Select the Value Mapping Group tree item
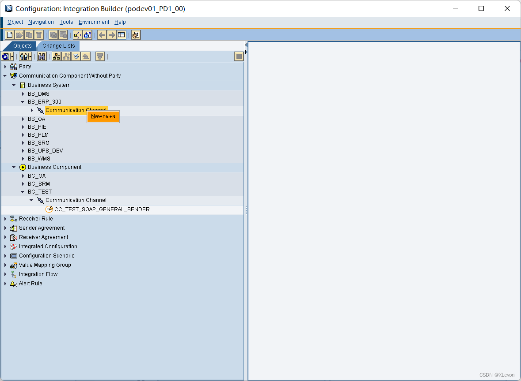The height and width of the screenshot is (381, 521). [x=45, y=265]
